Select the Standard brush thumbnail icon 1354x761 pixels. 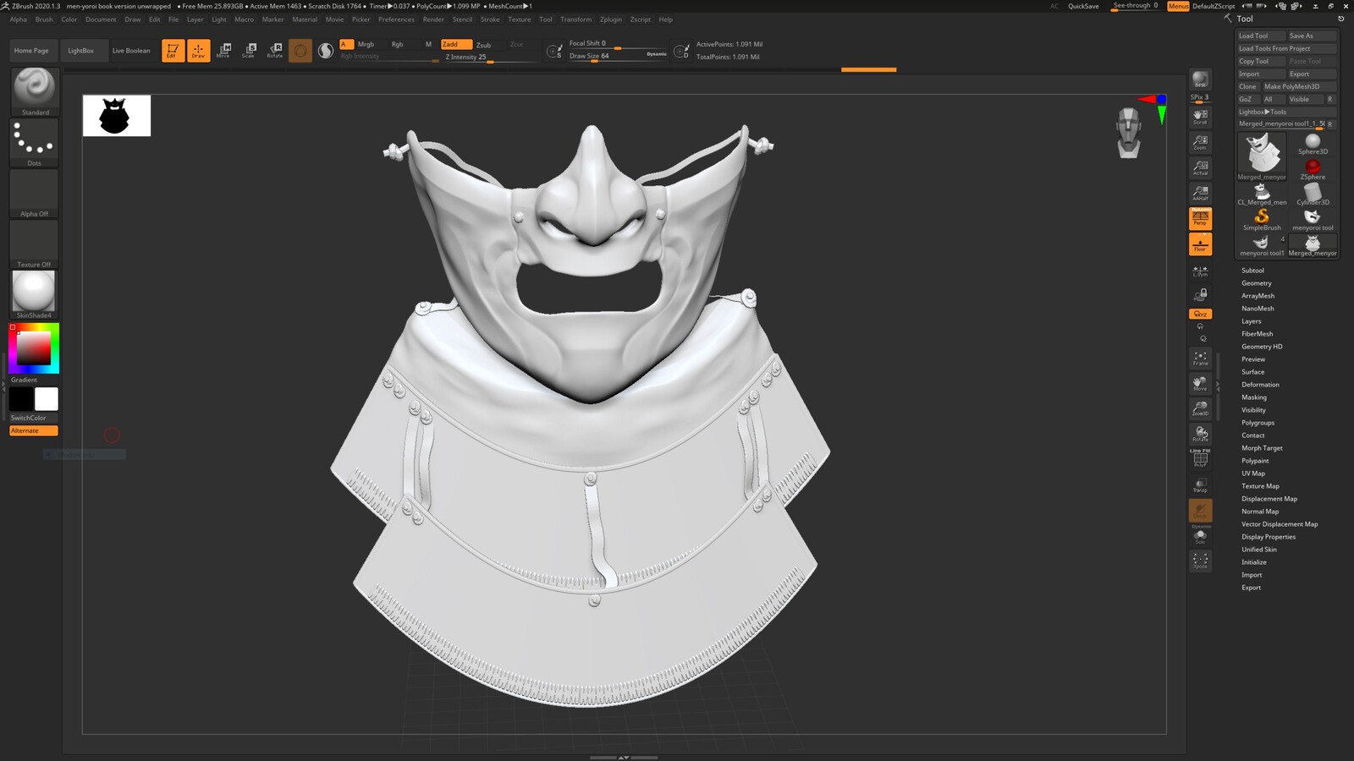click(x=35, y=88)
